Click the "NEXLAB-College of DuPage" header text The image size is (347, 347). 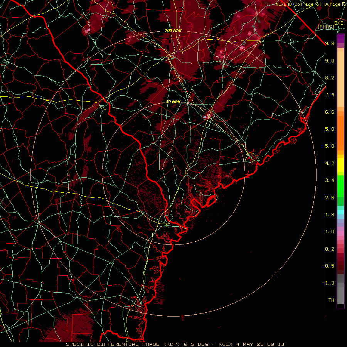[308, 4]
